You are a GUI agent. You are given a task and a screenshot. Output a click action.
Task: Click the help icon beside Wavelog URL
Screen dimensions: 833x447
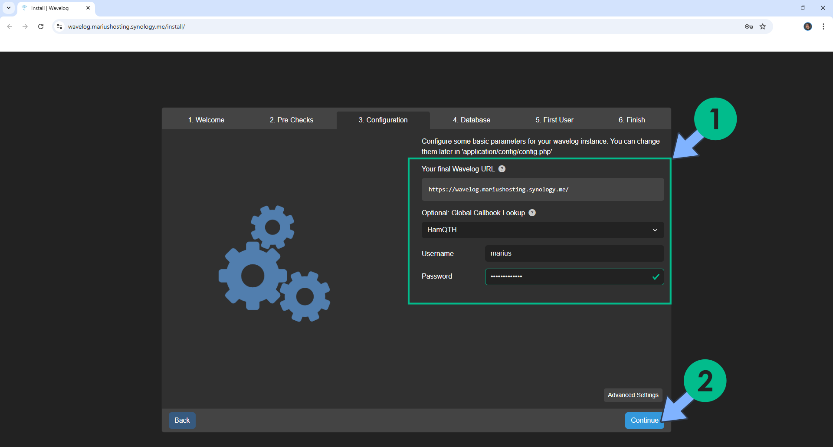(x=502, y=169)
